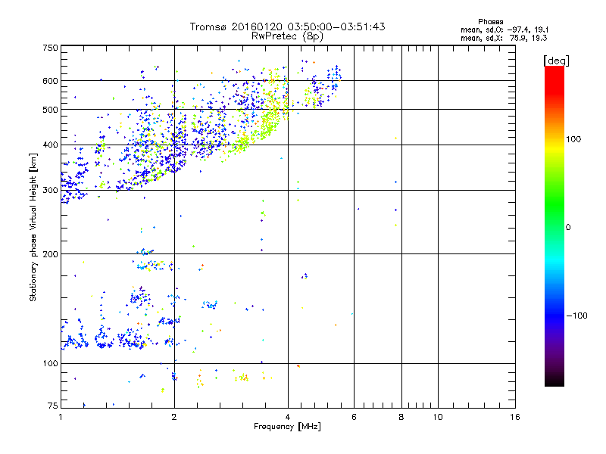Select the "RwPretec (8p)" subtitle text
The height and width of the screenshot is (454, 606).
pos(287,36)
